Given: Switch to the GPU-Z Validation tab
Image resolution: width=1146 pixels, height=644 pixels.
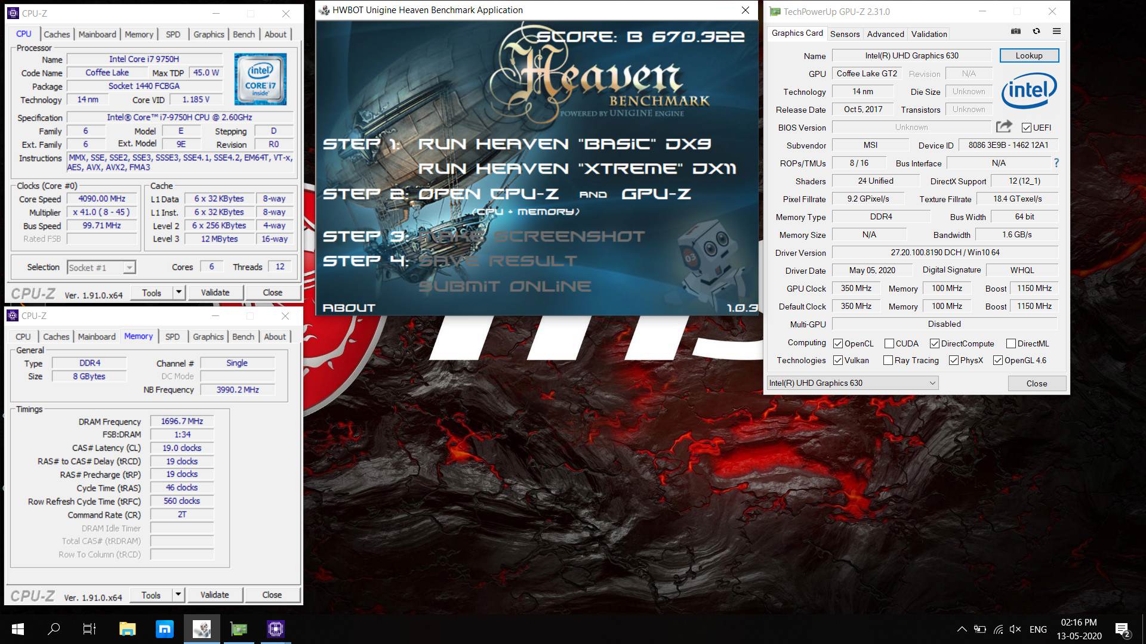Looking at the screenshot, I should pyautogui.click(x=929, y=34).
